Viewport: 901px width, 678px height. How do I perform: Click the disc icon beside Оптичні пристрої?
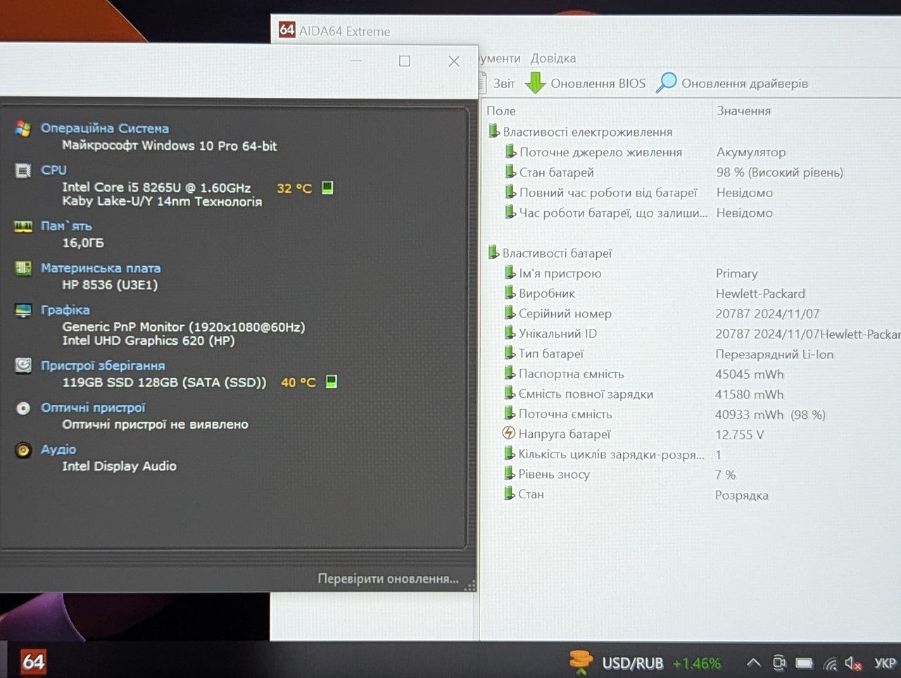click(x=23, y=408)
